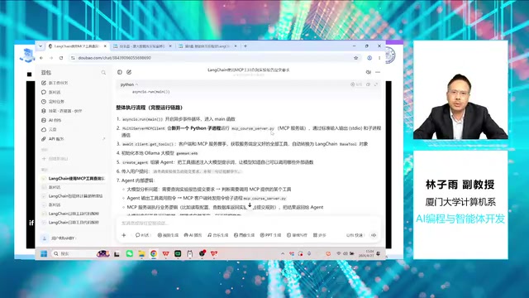
Task: Switch to the third browser tab
Action: coord(207,46)
